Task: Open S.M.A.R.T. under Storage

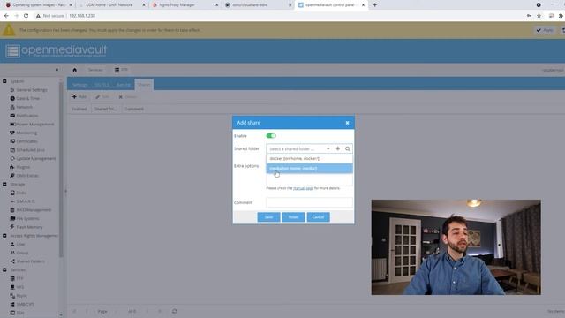Action: coord(25,201)
